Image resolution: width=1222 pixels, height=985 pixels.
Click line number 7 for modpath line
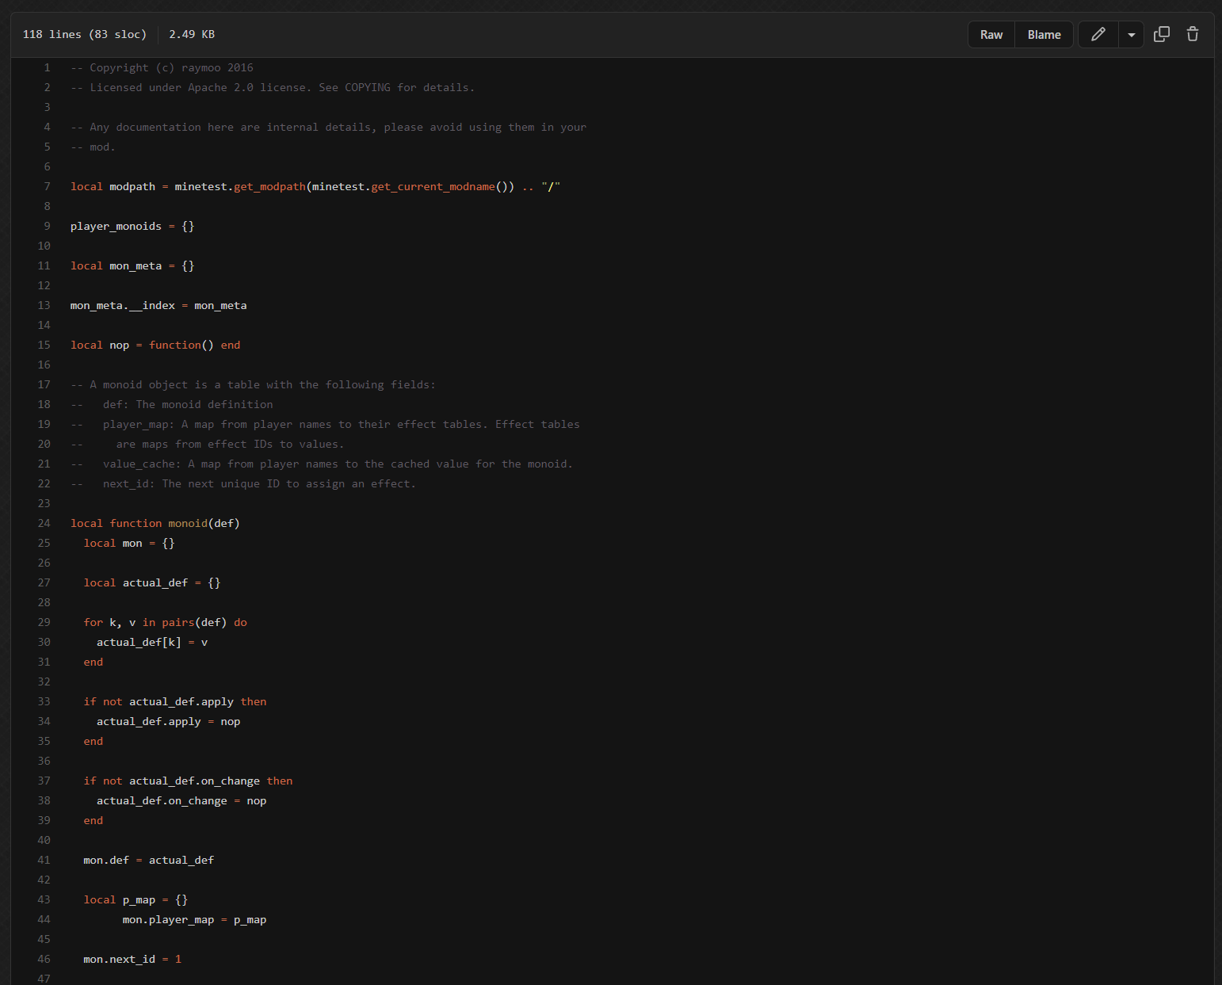[47, 187]
